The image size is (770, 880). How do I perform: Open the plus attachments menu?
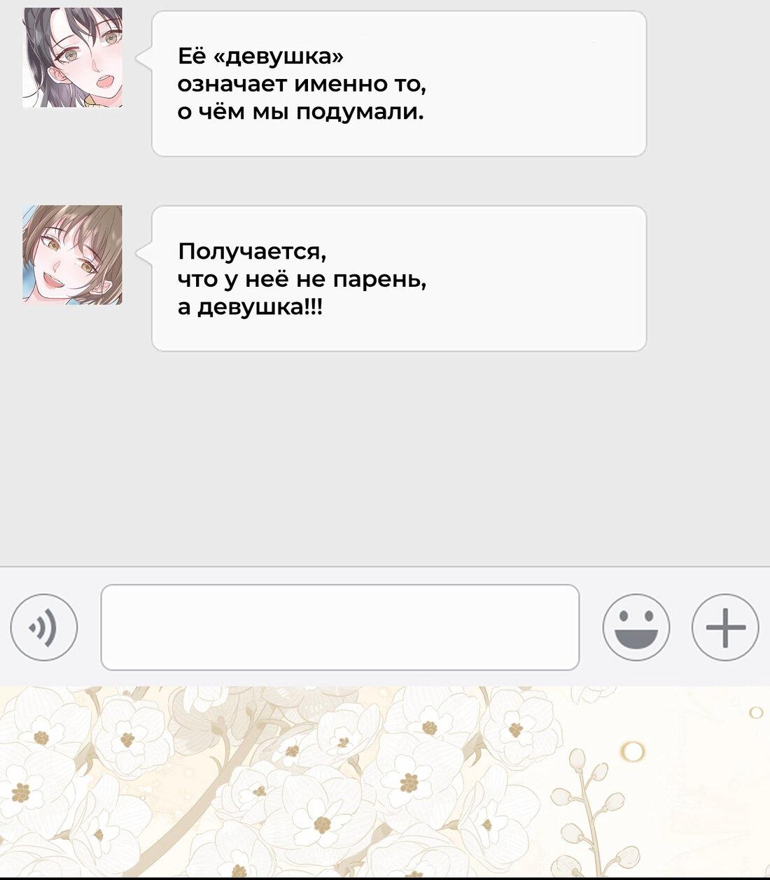click(725, 627)
